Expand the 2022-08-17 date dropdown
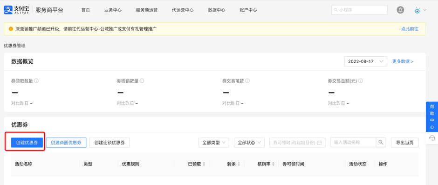 click(x=366, y=61)
